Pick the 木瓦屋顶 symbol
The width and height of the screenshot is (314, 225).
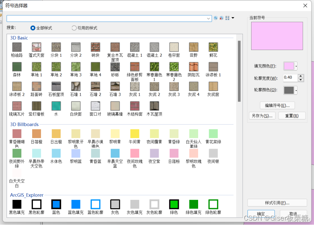pyautogui.click(x=154, y=106)
